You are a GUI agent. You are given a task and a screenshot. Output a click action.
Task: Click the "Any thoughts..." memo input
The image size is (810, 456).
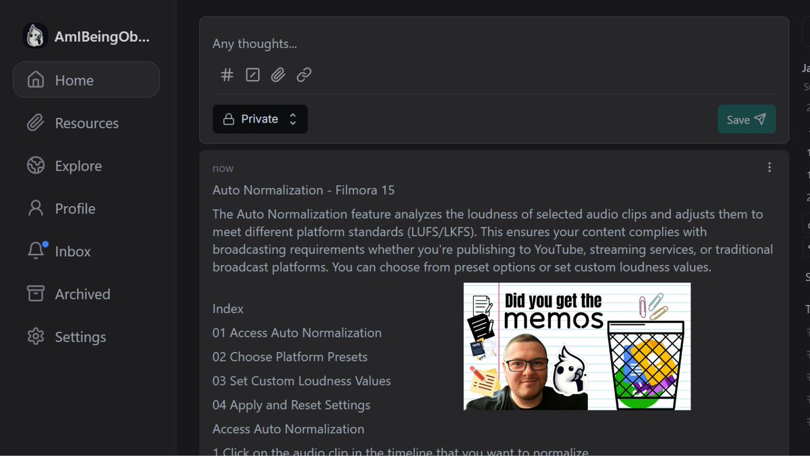point(494,44)
